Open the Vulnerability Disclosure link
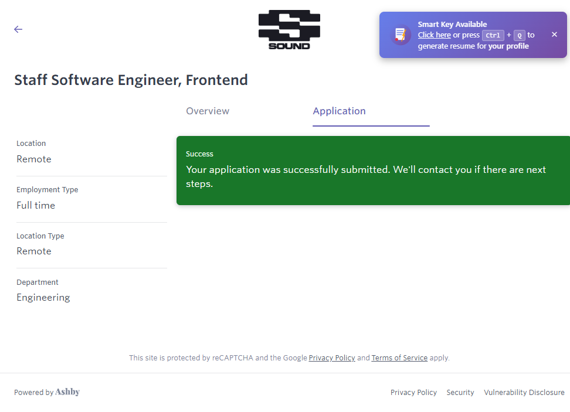 pos(524,393)
